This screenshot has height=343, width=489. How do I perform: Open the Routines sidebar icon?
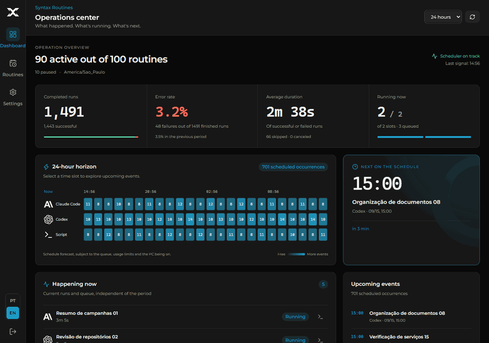click(x=13, y=63)
